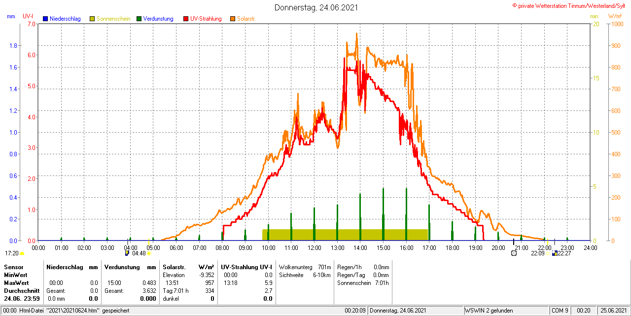Screen dimensions: 631x316
Task: Click the 00:20:09 status bar time
Action: [355, 311]
